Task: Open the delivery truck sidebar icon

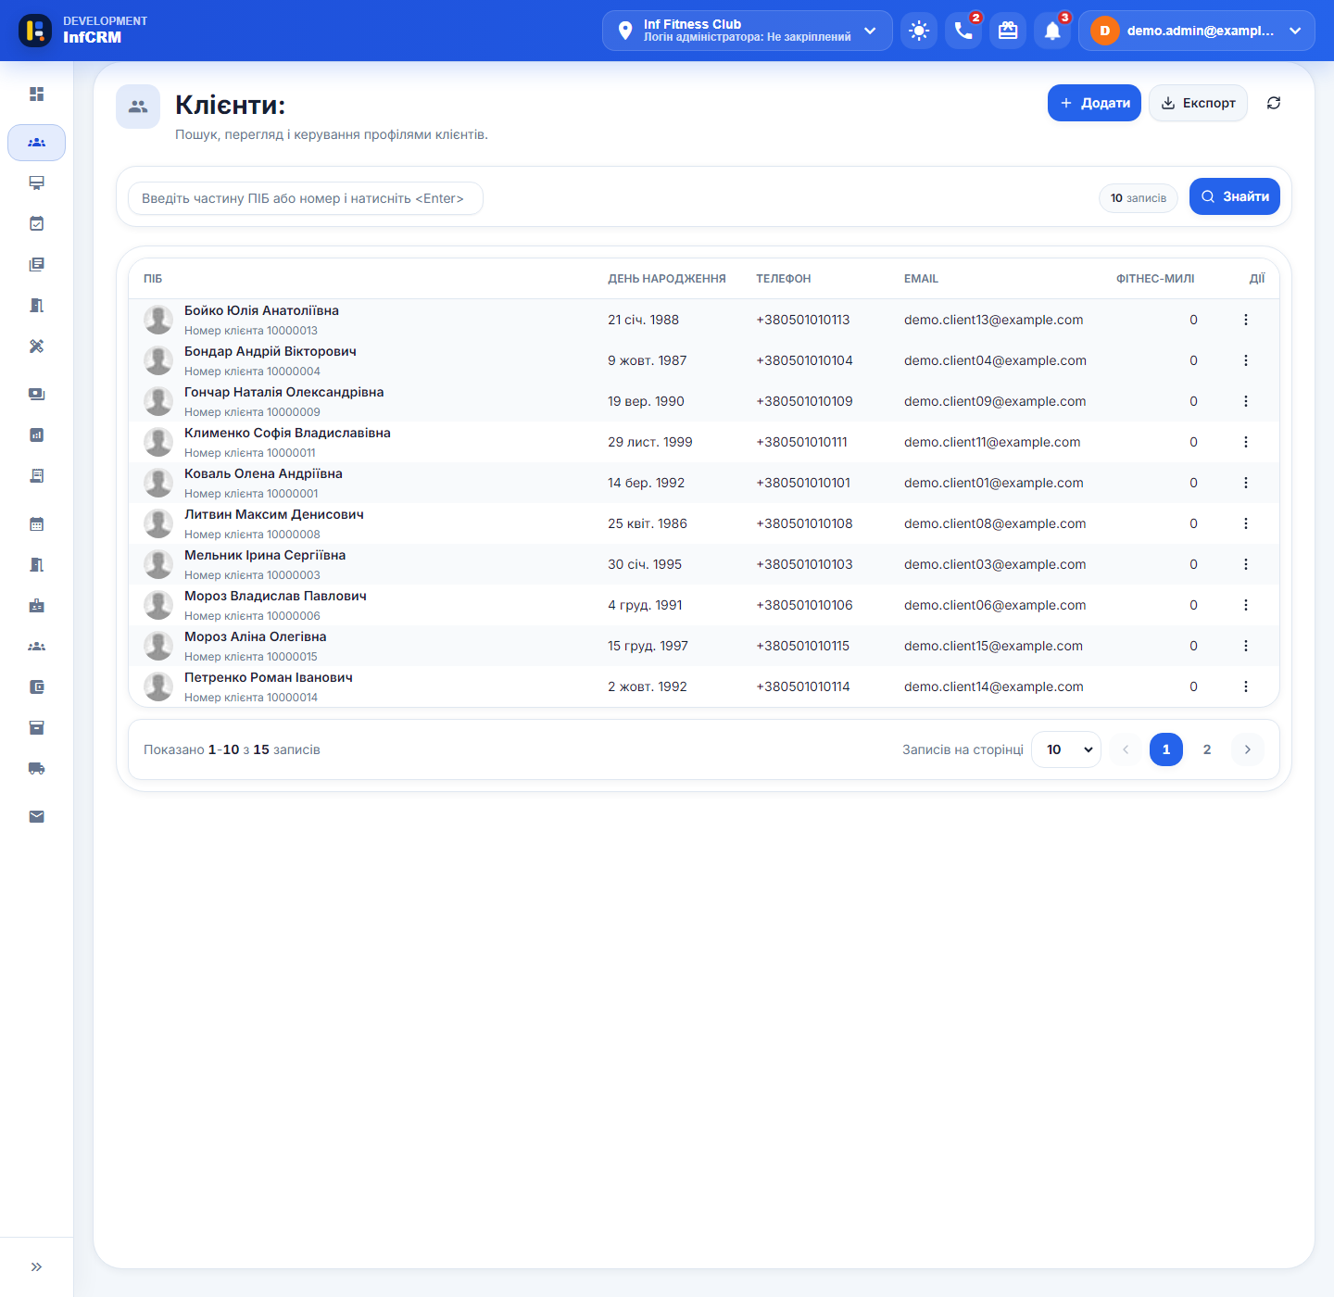Action: [36, 769]
